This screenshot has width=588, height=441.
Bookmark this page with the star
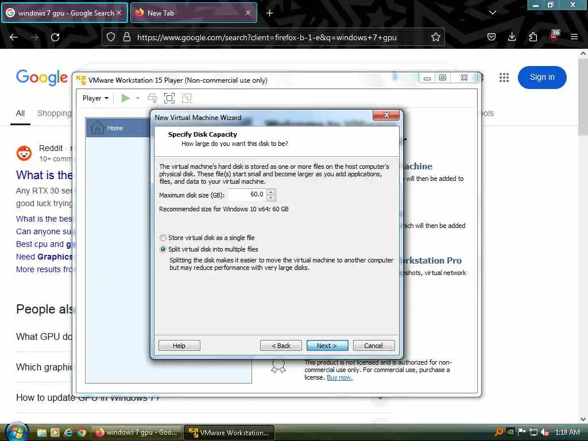(435, 37)
